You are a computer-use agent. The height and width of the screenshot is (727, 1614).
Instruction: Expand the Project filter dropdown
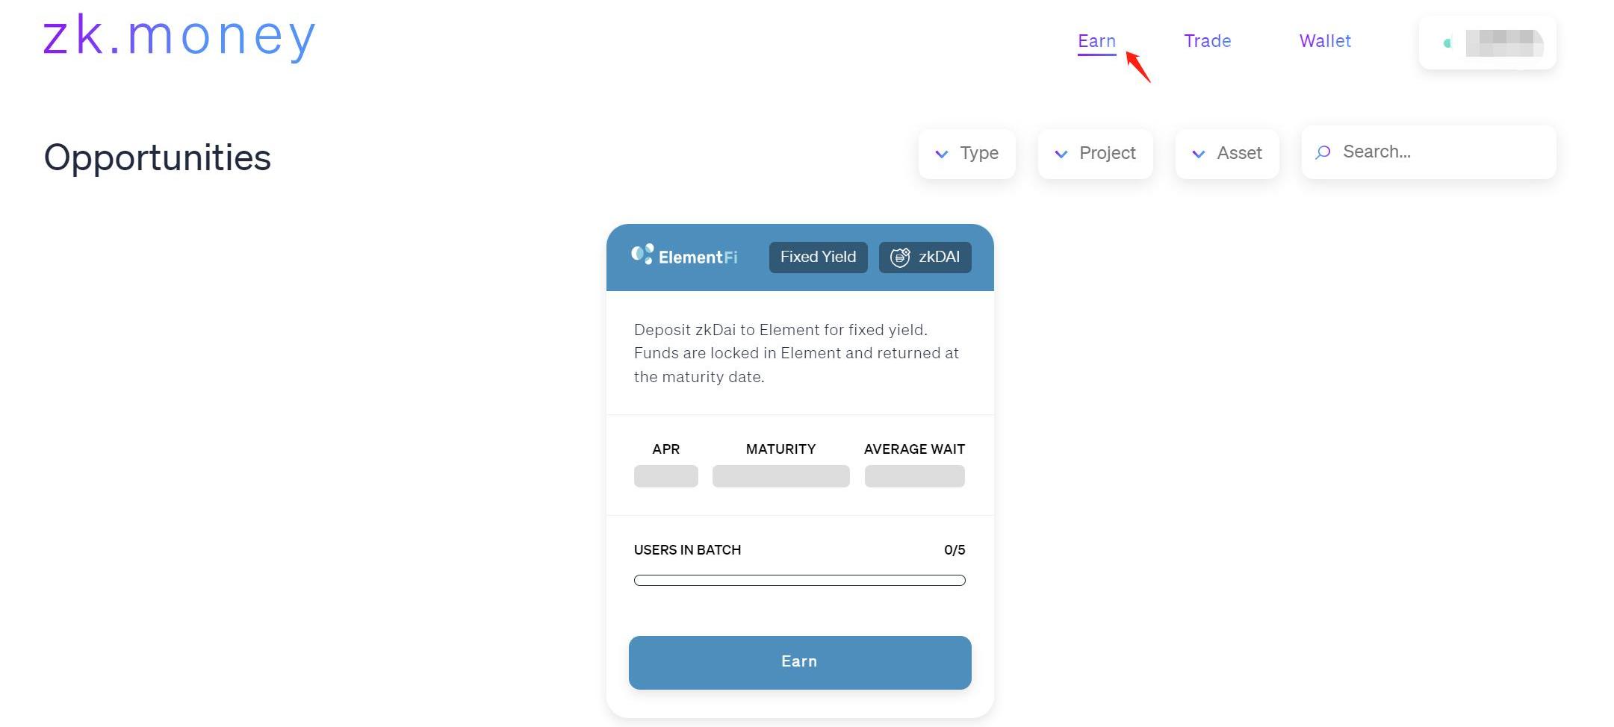point(1096,154)
